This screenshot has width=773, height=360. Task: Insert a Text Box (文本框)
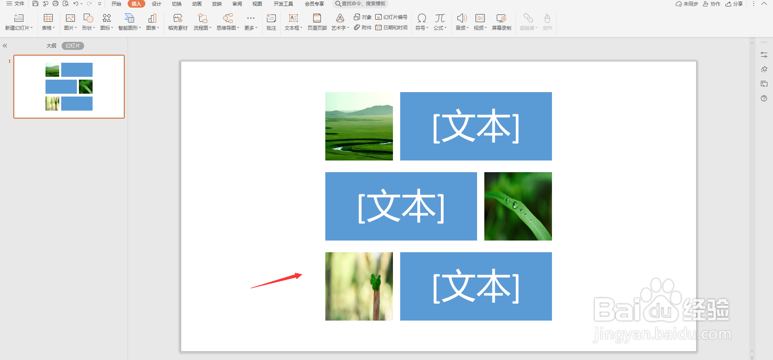coord(293,18)
